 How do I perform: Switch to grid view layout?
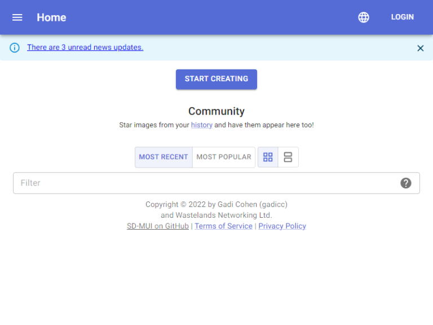(268, 157)
